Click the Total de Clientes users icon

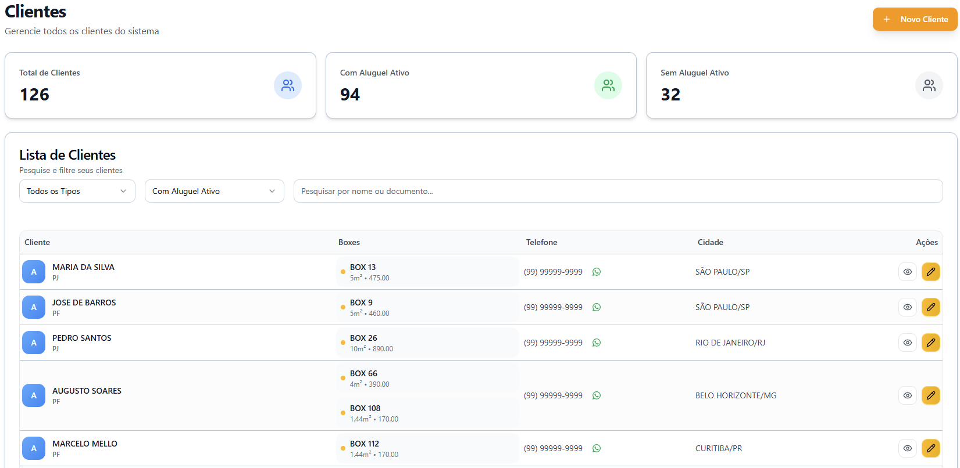pos(287,85)
